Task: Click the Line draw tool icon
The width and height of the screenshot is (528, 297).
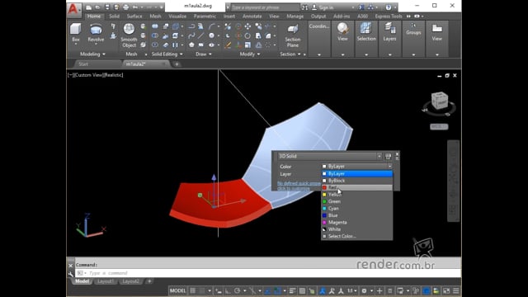Action: tap(200, 35)
